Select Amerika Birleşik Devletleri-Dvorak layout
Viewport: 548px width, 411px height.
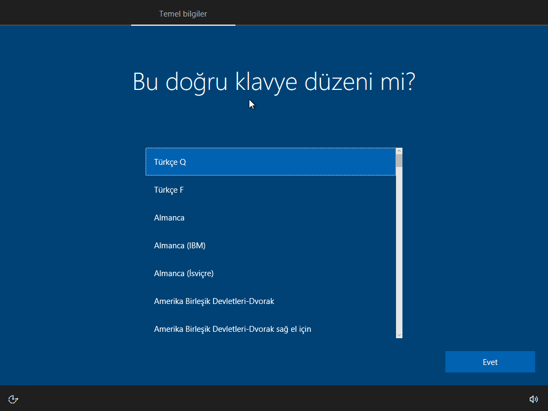click(270, 301)
